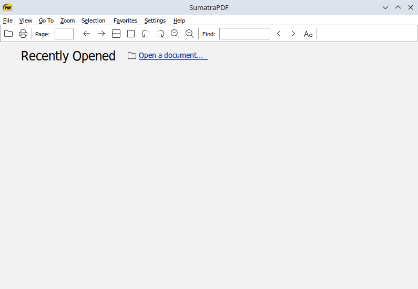Click inside the Find text box

[244, 34]
